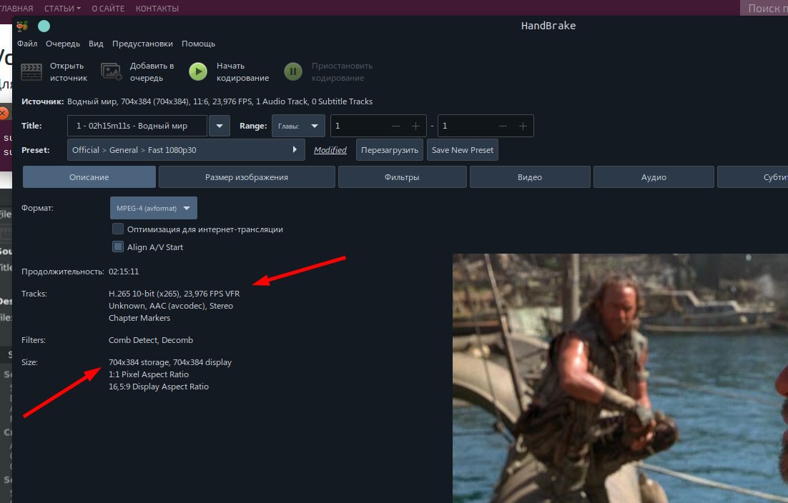
Task: Switch to the «Аудио» tab
Action: [654, 177]
